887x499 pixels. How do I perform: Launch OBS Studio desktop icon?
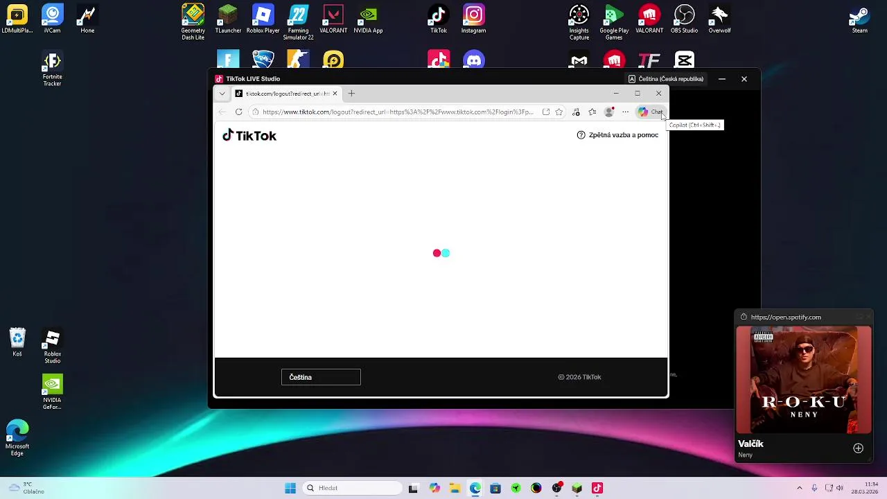tap(685, 19)
